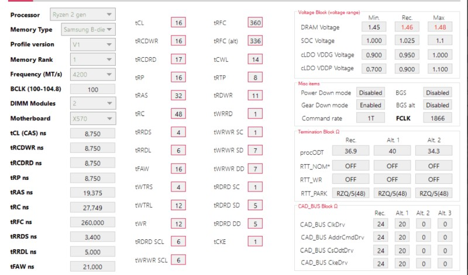The height and width of the screenshot is (275, 468).
Task: Expand the Memory Type Samsung B-die dropdown
Action: tap(88, 29)
